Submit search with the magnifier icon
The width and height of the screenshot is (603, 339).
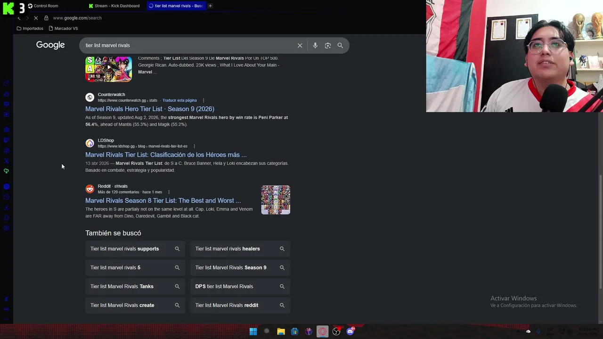click(340, 45)
